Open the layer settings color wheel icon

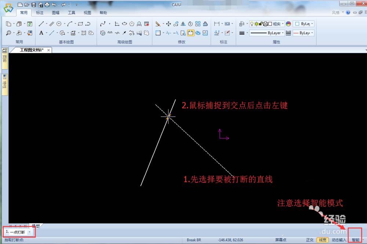click(x=288, y=23)
